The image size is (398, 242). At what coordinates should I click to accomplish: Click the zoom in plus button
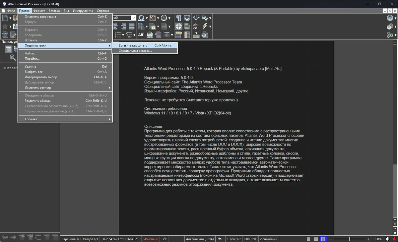(x=368, y=239)
